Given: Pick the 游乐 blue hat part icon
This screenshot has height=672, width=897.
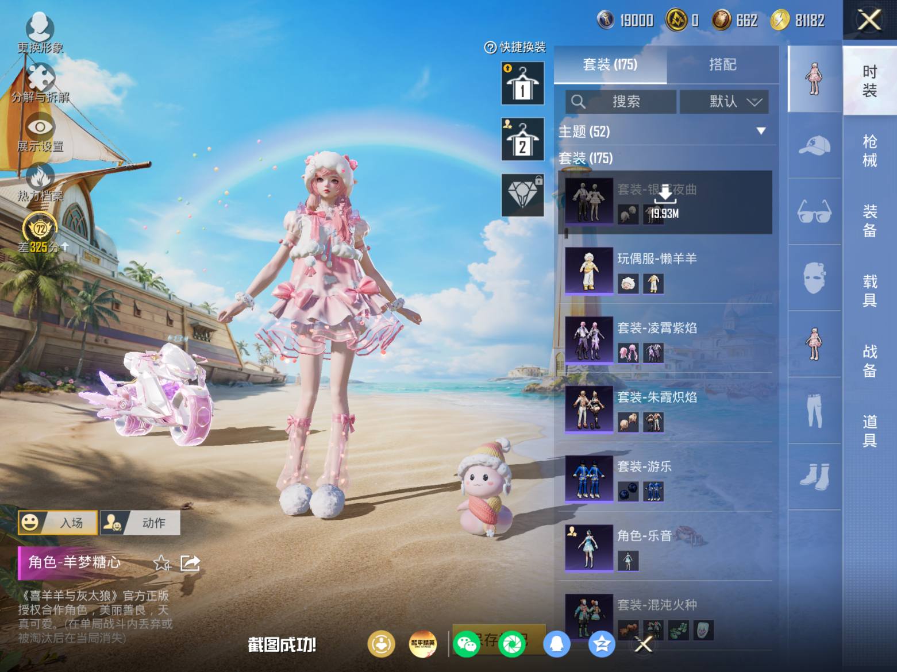Looking at the screenshot, I should (x=627, y=492).
